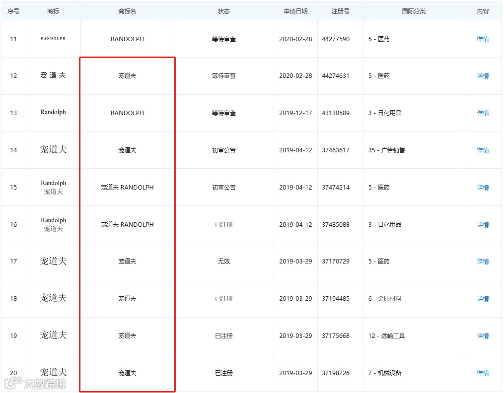504x393 pixels.
Task: Click class 12 - 运输工具
Action: (x=386, y=336)
